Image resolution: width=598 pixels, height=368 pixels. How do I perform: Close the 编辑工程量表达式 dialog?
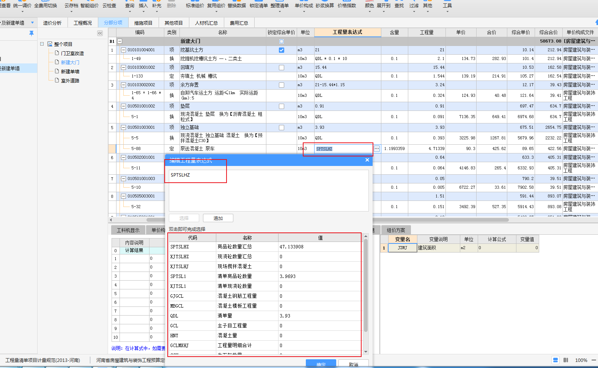pos(367,160)
